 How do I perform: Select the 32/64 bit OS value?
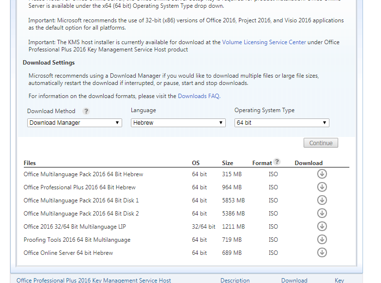click(x=203, y=227)
